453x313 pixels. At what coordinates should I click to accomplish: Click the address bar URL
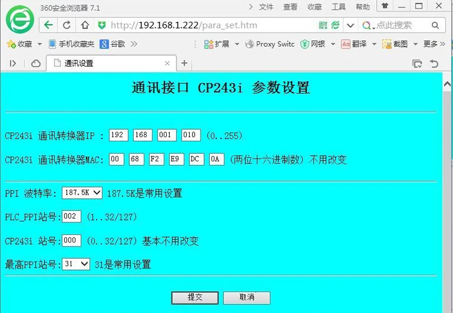[x=184, y=25]
